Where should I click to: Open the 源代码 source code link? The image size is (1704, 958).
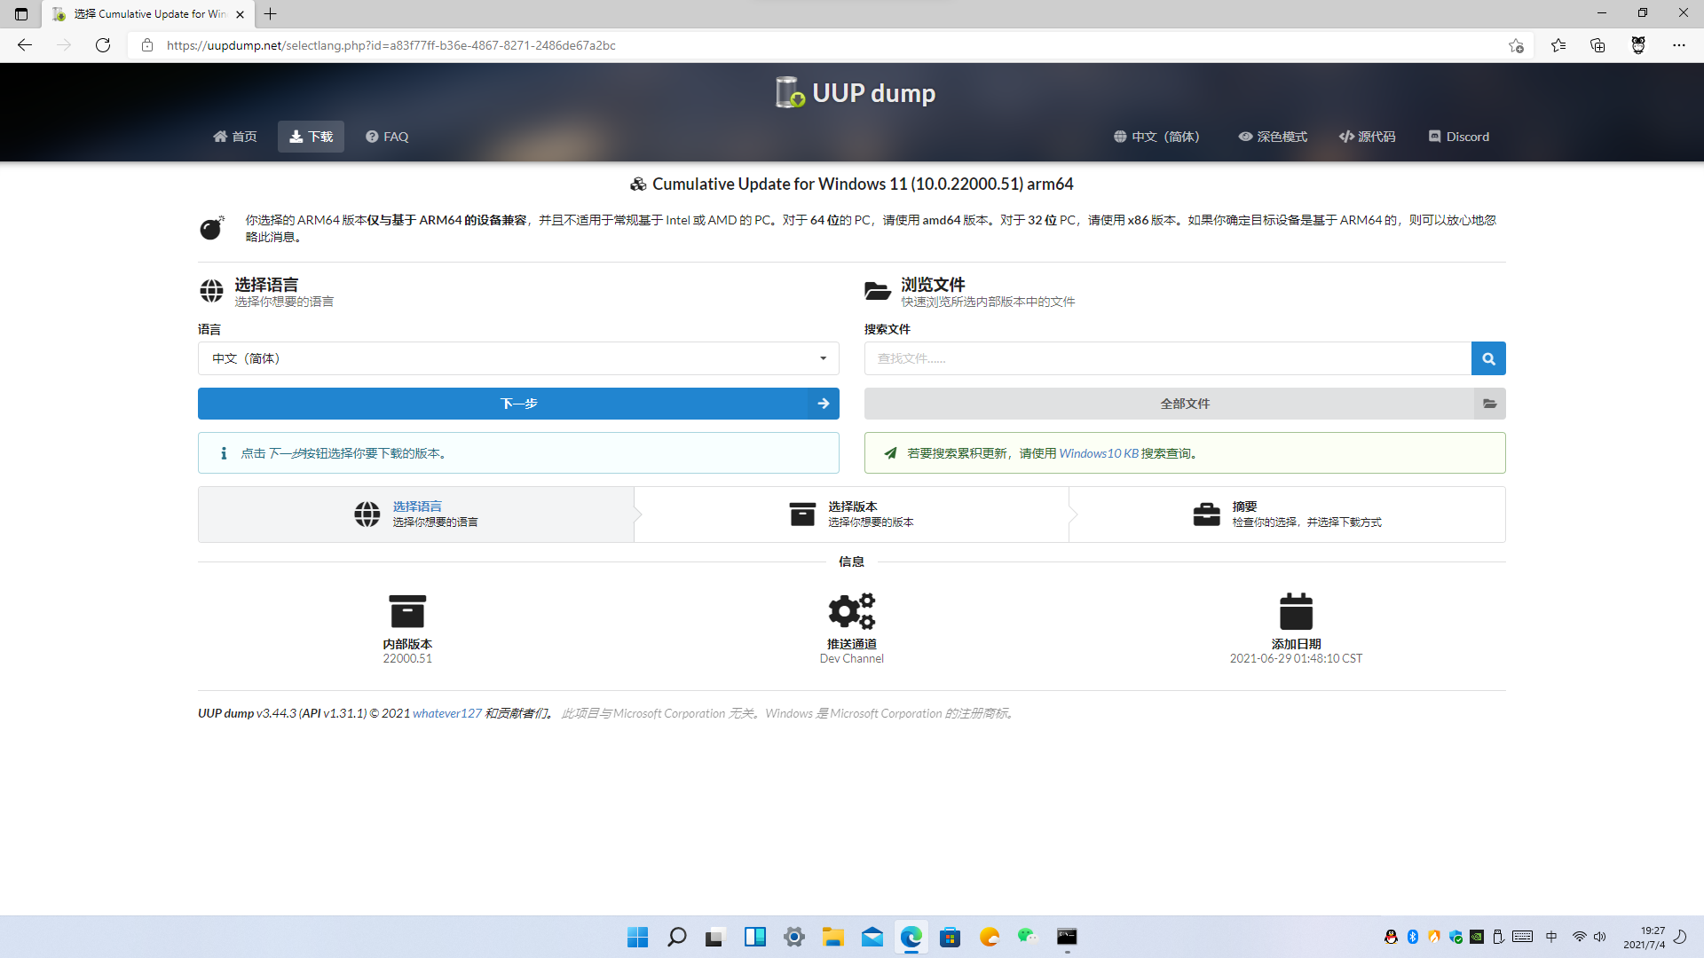[1367, 137]
